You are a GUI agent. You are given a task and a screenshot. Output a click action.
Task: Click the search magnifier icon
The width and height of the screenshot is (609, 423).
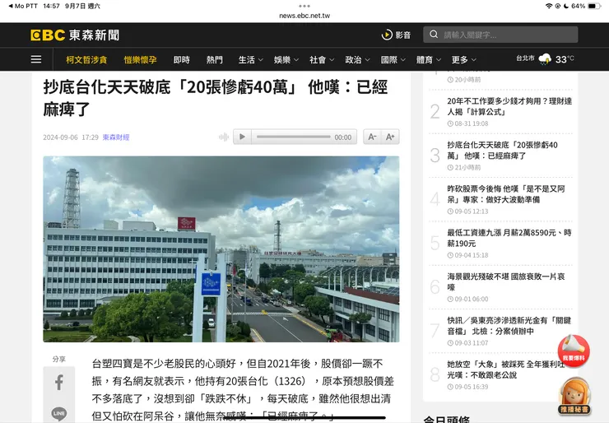(x=434, y=35)
